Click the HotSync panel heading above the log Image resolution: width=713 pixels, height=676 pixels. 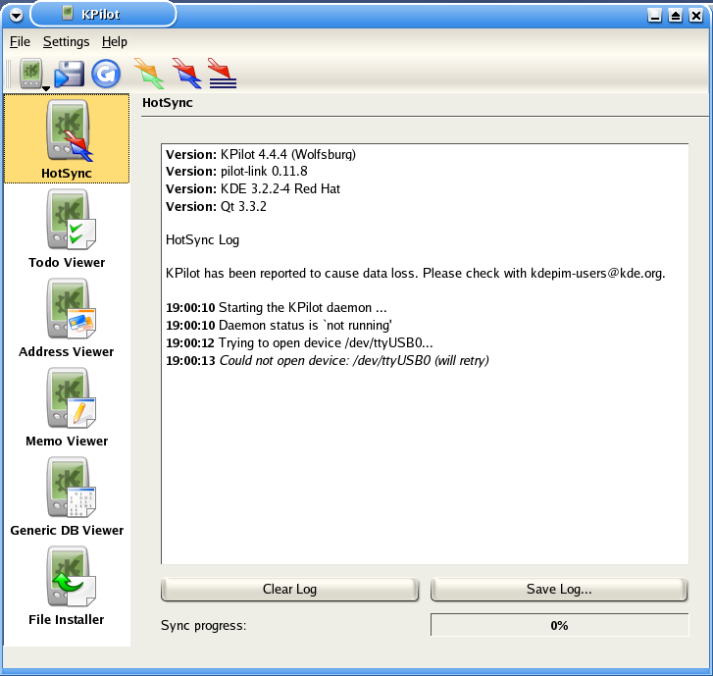point(168,103)
